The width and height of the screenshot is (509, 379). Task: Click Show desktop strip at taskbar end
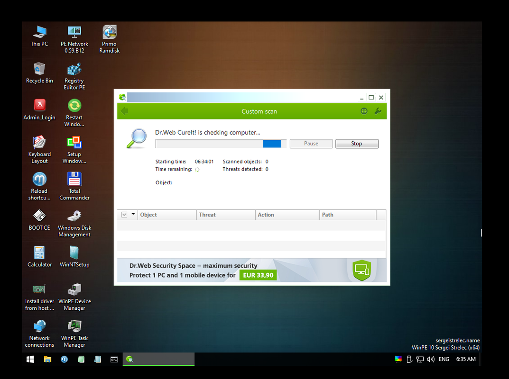click(x=481, y=359)
